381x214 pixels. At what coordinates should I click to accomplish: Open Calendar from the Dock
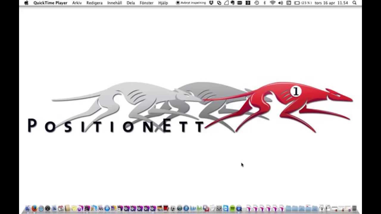(x=61, y=209)
